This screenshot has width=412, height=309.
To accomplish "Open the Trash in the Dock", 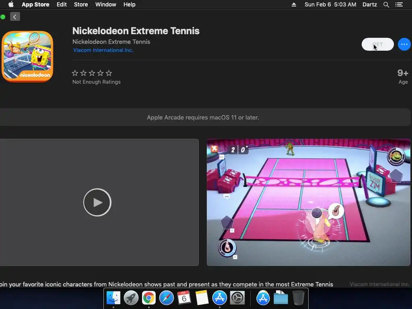I will point(298,298).
